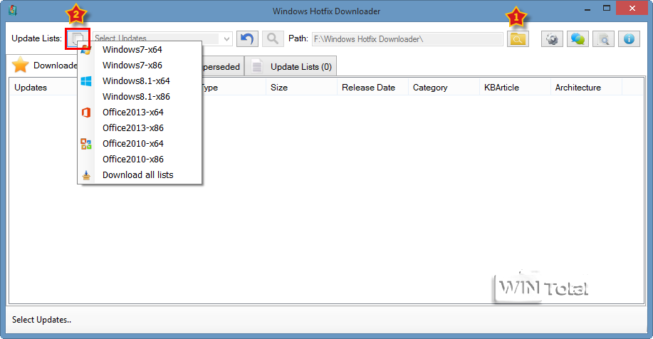Switch to the Update Lists (0) tab
This screenshot has width=653, height=339.
coord(291,67)
